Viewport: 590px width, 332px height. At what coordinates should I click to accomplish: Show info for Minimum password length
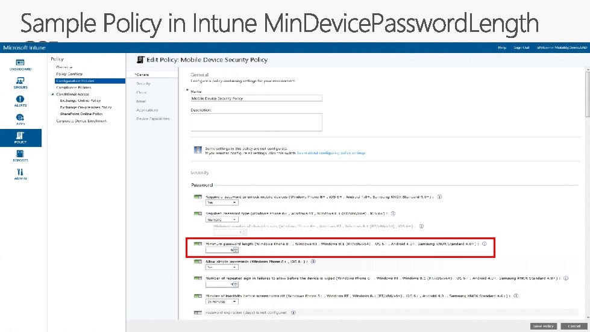pos(485,243)
